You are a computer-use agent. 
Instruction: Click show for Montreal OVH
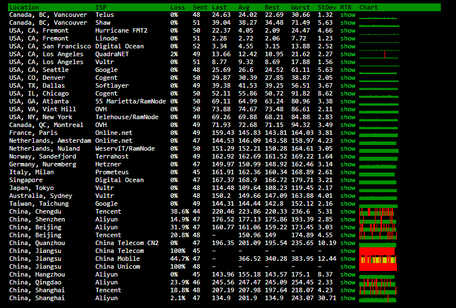(348, 125)
